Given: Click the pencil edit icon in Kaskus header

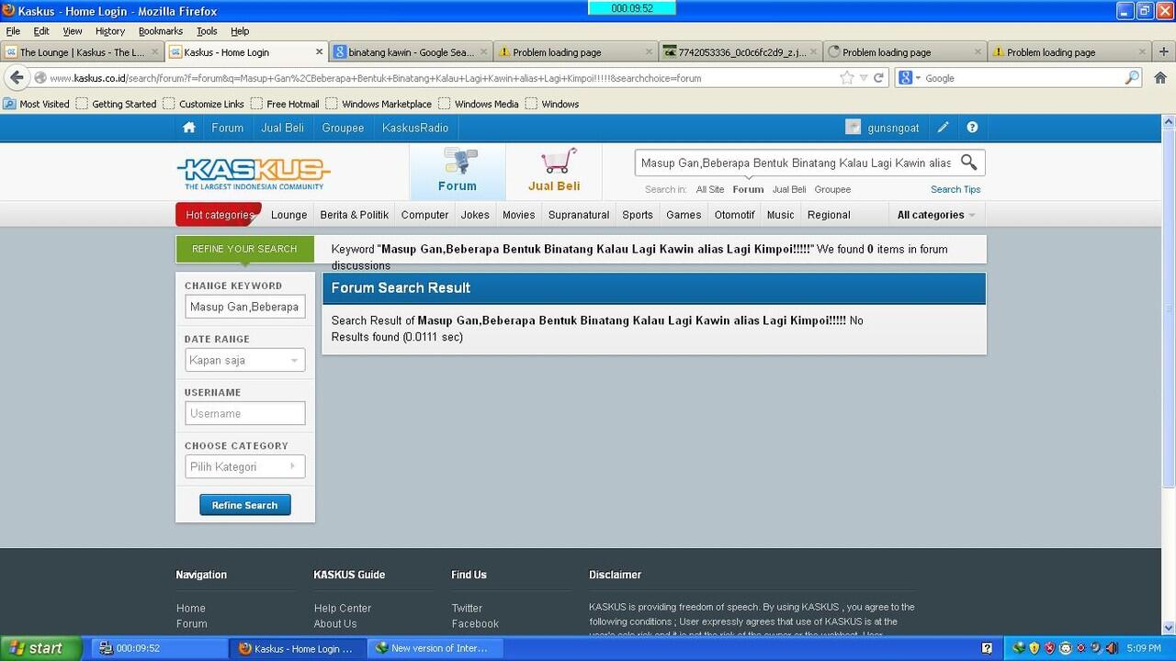Looking at the screenshot, I should tap(943, 128).
